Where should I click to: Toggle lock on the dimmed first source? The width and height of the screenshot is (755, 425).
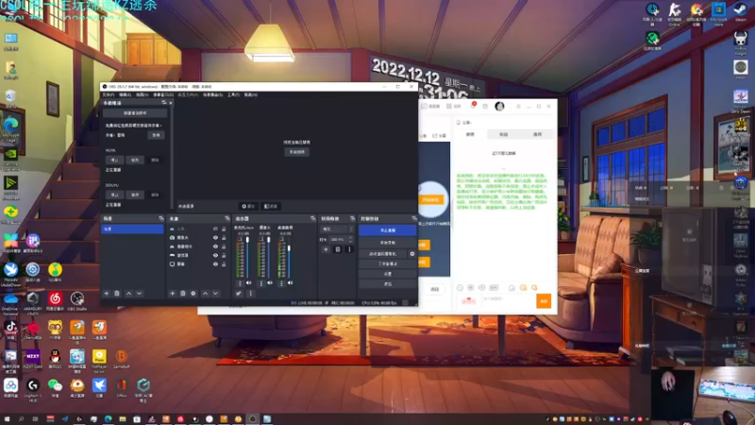pos(224,229)
